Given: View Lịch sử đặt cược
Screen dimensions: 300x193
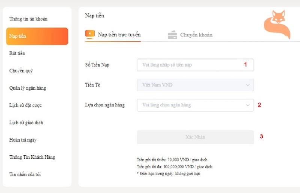Looking at the screenshot, I should coord(25,105).
